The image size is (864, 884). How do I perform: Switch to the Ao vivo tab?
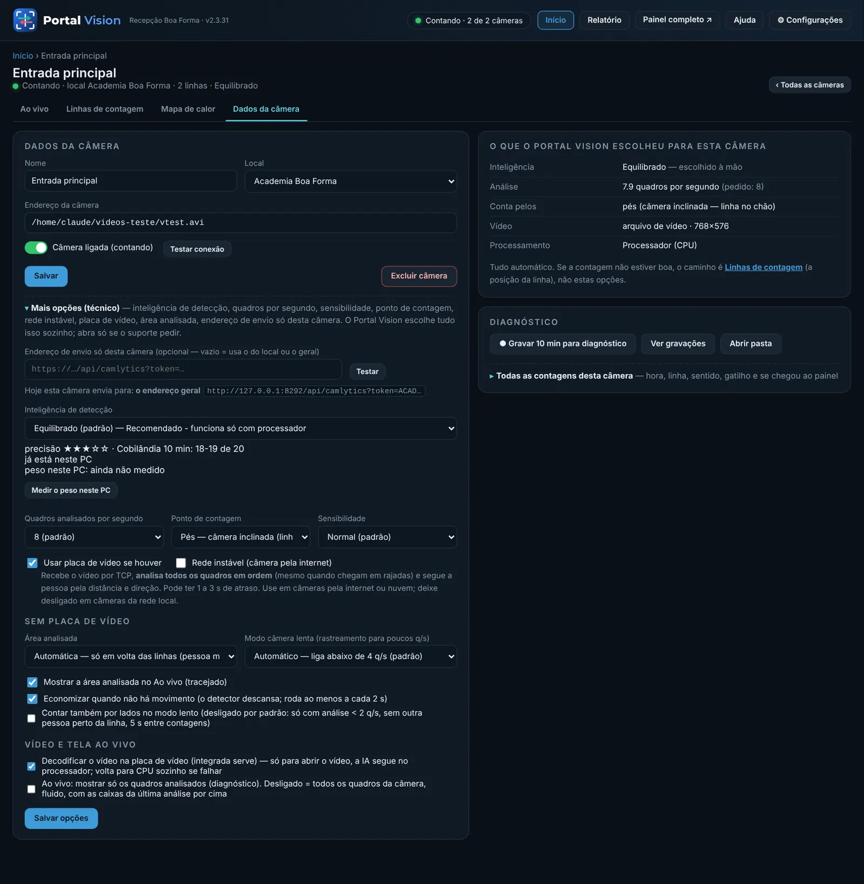(x=34, y=109)
